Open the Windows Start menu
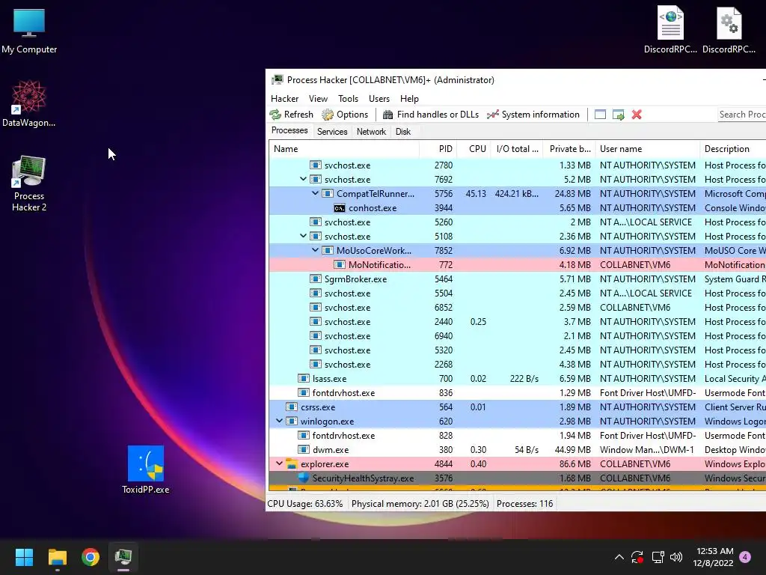The image size is (766, 575). (24, 557)
